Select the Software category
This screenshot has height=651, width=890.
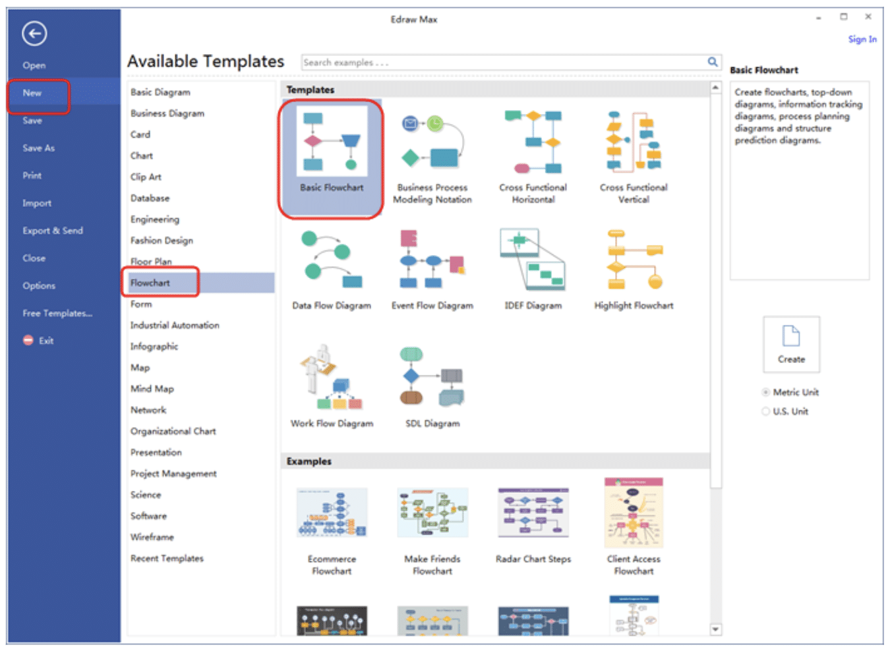[x=148, y=516]
